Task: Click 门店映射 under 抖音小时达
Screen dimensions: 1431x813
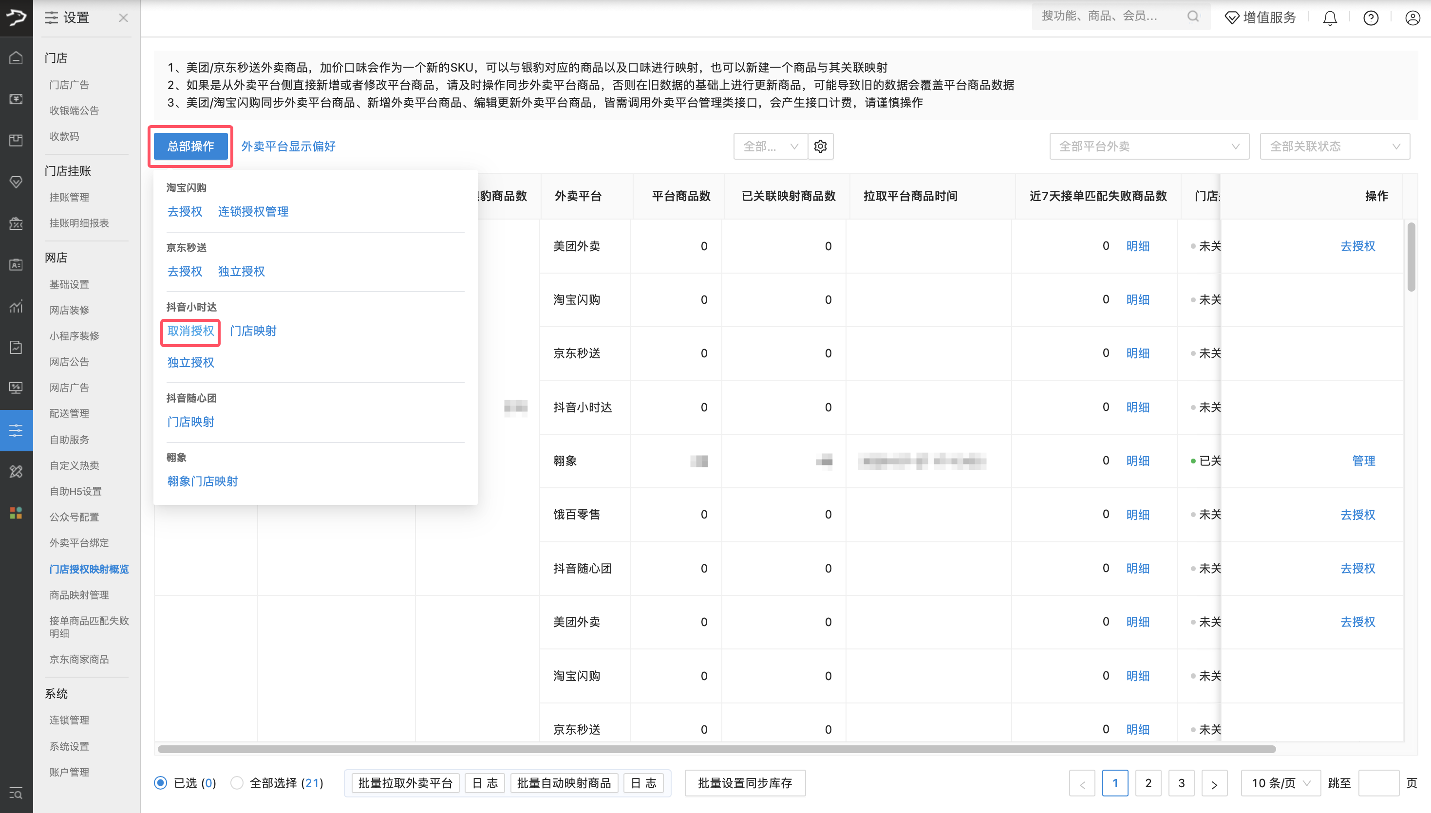Action: [253, 331]
